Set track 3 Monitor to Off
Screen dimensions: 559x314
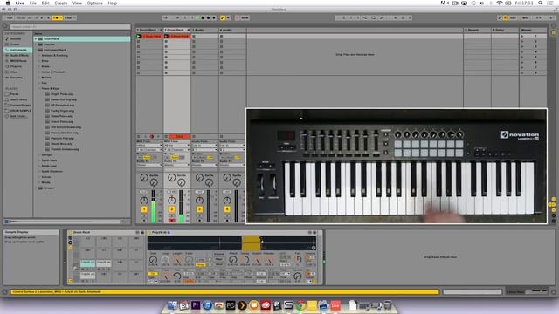tap(210, 157)
